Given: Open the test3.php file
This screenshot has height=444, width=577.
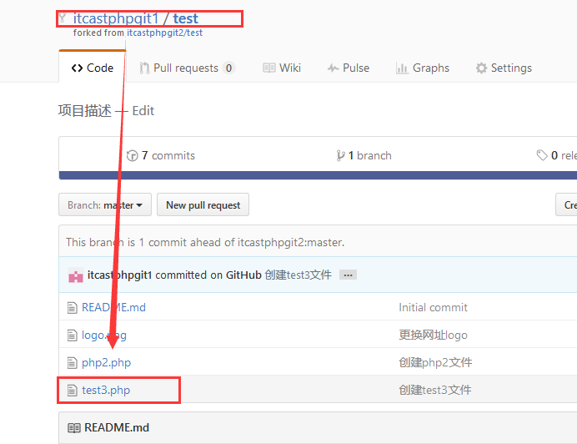Looking at the screenshot, I should (x=106, y=391).
